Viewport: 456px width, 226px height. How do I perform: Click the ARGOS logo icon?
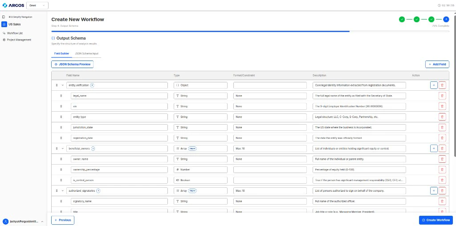coord(4,5)
